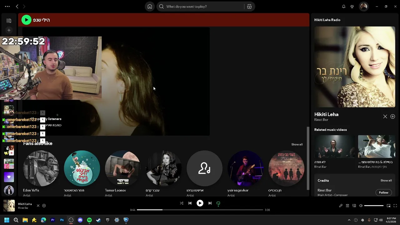
Task: Mute audio with the speaker icon in the player
Action: coord(361,206)
